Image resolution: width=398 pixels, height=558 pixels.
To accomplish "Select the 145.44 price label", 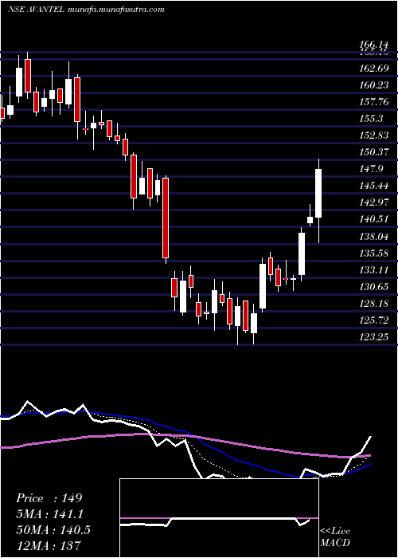I will (x=374, y=186).
